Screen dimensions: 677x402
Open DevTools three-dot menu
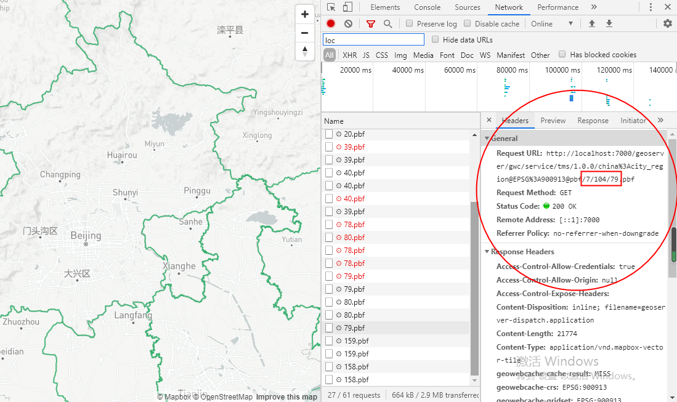(x=651, y=7)
